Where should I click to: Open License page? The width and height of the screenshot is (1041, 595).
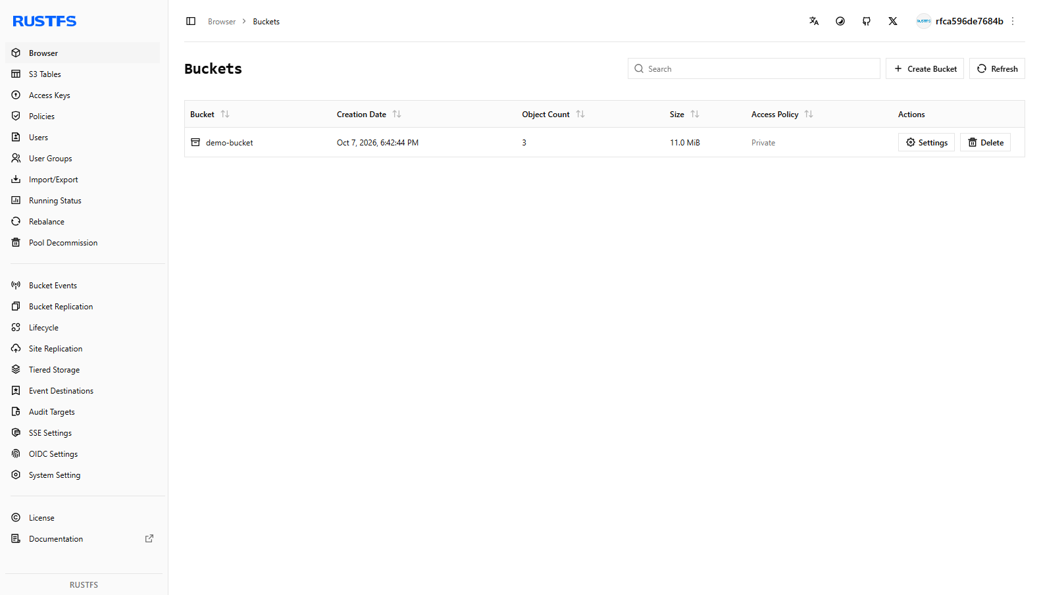pyautogui.click(x=83, y=517)
